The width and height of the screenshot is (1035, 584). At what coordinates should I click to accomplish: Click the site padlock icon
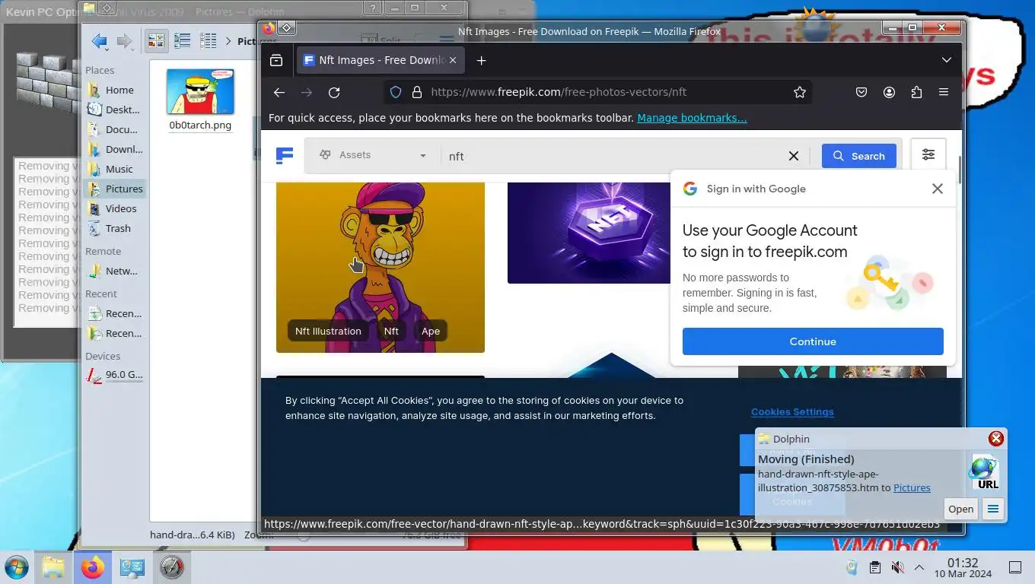coord(416,92)
